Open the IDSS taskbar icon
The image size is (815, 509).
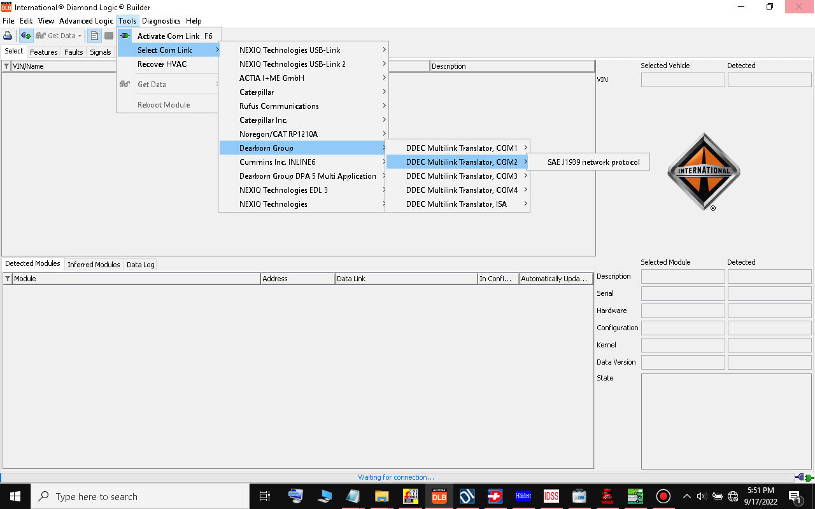pyautogui.click(x=551, y=496)
